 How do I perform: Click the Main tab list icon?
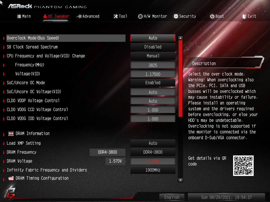[19, 16]
